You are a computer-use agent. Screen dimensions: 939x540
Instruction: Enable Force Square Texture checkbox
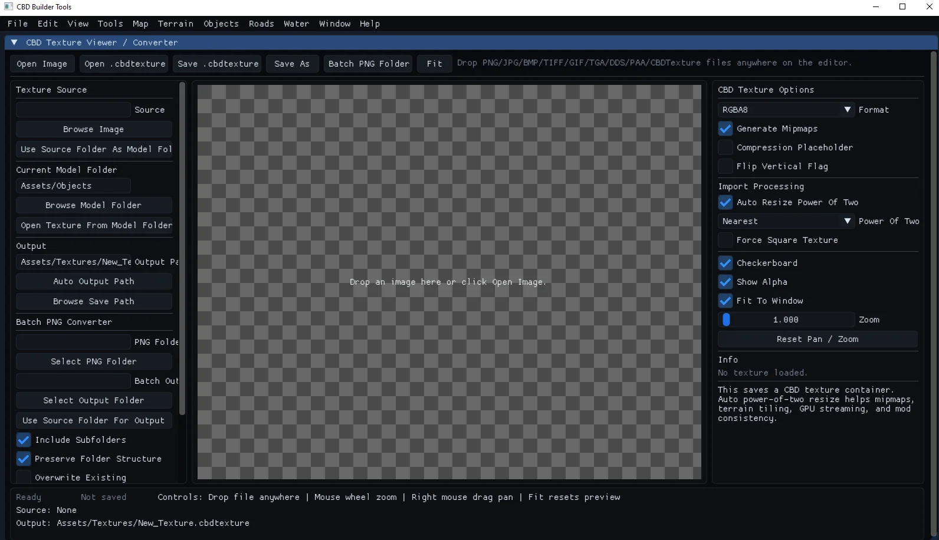click(725, 240)
